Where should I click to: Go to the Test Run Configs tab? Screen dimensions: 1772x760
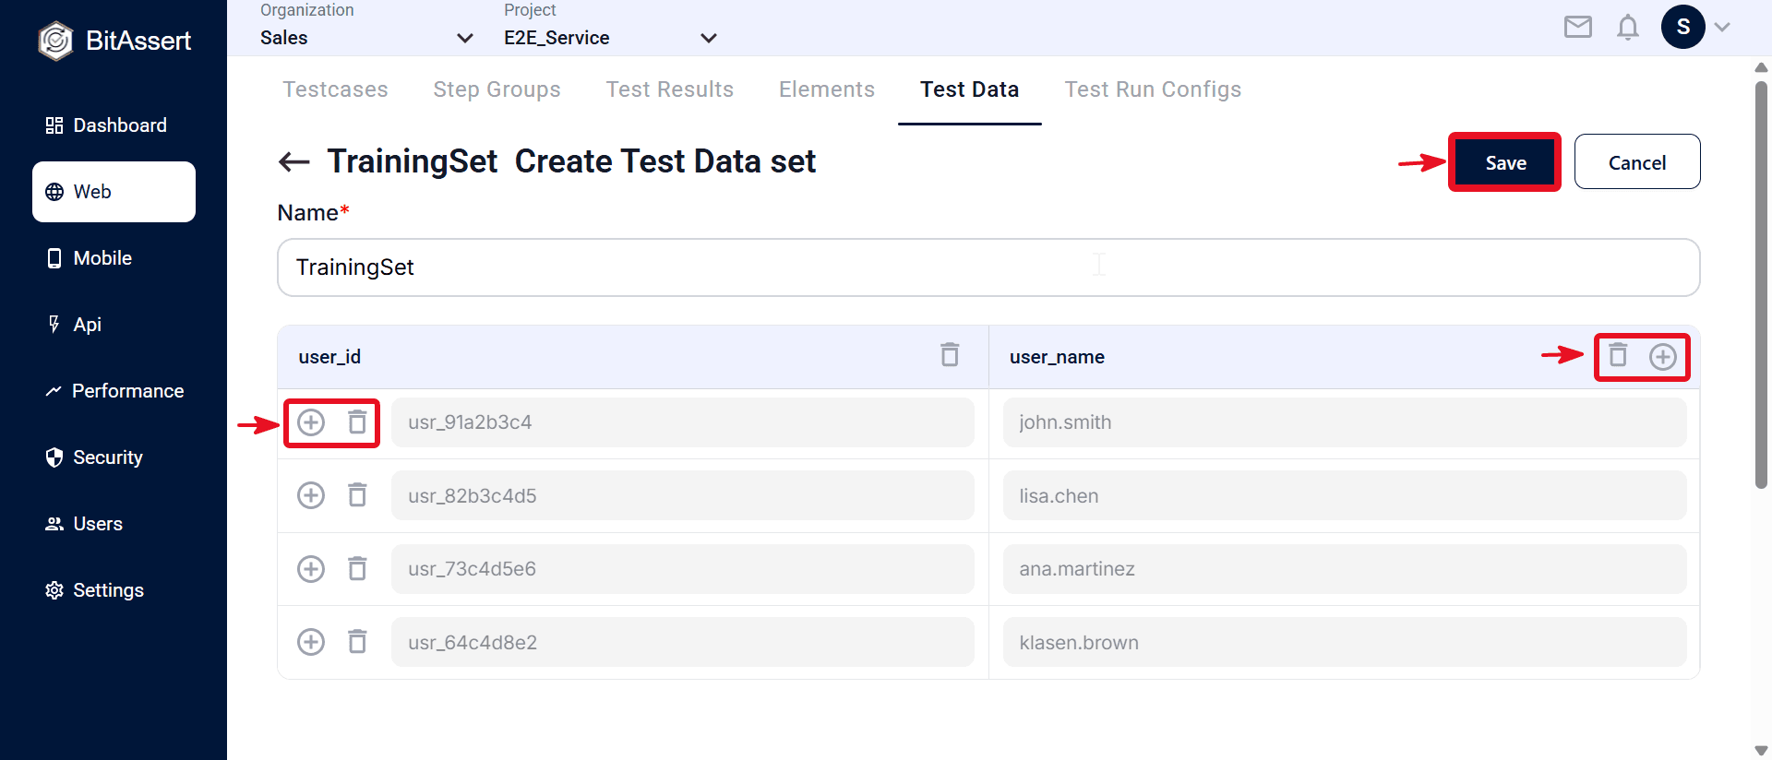click(x=1153, y=89)
